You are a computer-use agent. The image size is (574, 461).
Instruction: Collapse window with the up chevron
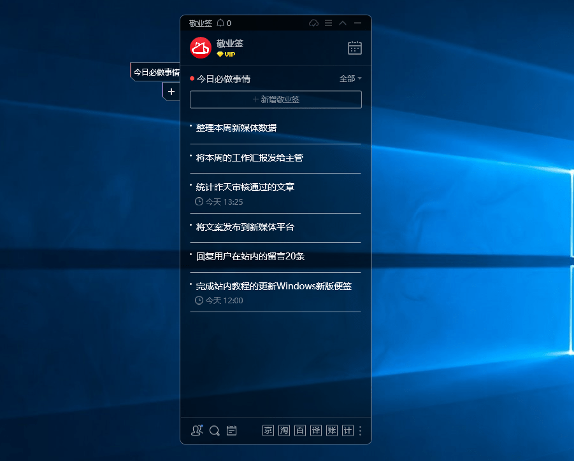(343, 23)
